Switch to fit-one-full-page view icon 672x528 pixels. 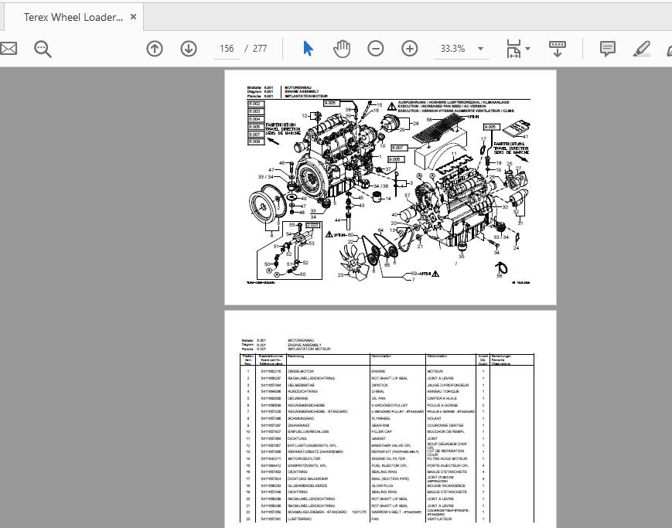coord(513,49)
